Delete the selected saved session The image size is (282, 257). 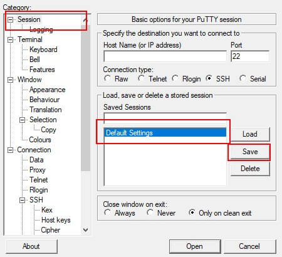(x=250, y=169)
